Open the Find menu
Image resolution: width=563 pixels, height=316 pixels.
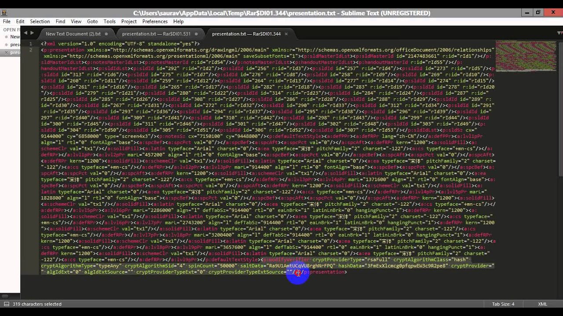pos(60,21)
